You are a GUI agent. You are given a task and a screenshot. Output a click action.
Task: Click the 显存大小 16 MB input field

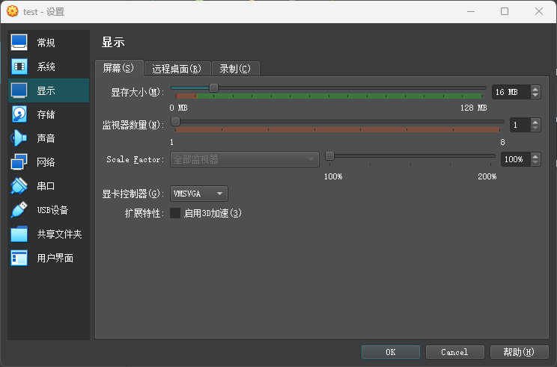point(510,92)
